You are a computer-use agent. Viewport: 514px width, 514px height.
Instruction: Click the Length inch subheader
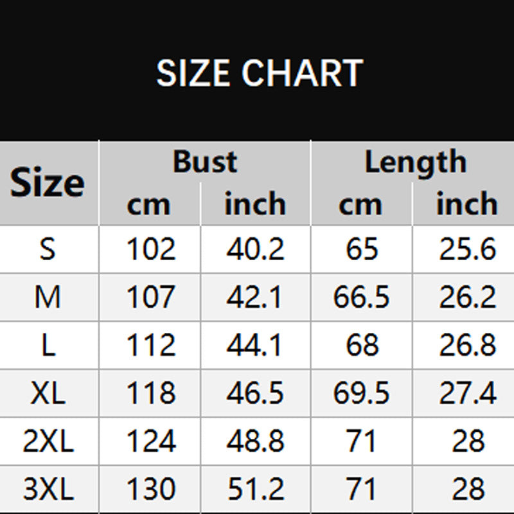(x=466, y=204)
